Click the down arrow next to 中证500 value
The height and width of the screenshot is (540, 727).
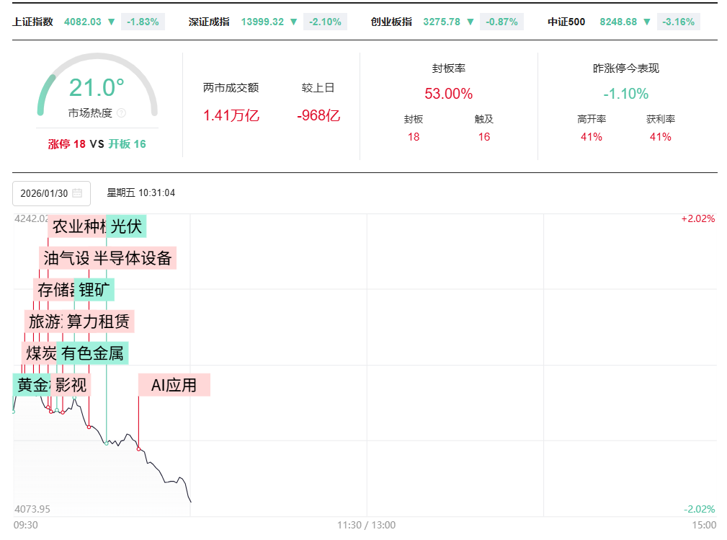(x=646, y=22)
